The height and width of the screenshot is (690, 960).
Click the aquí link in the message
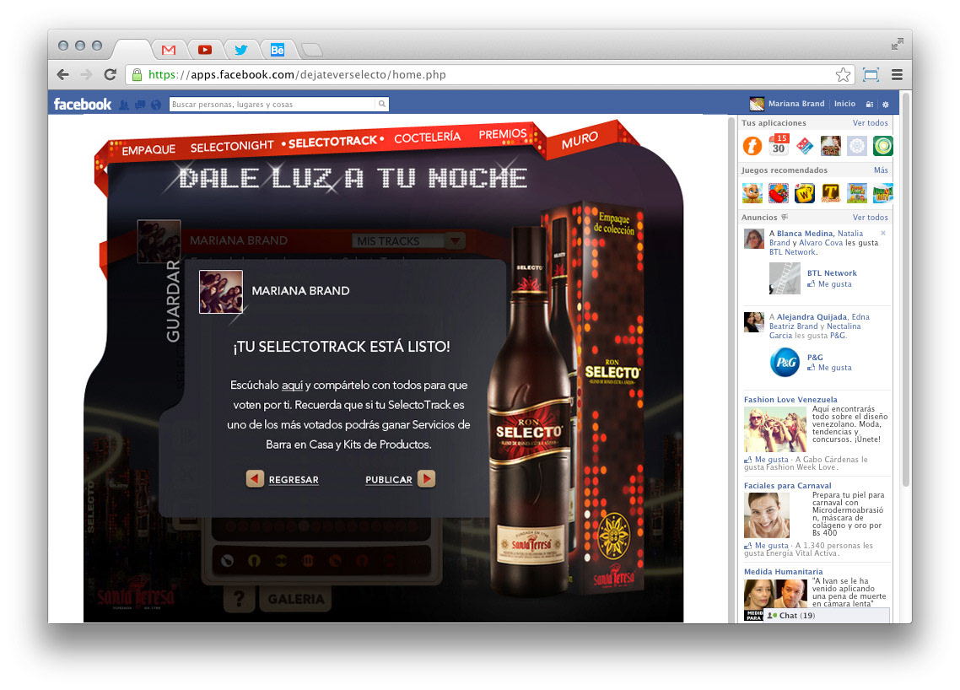(x=292, y=385)
